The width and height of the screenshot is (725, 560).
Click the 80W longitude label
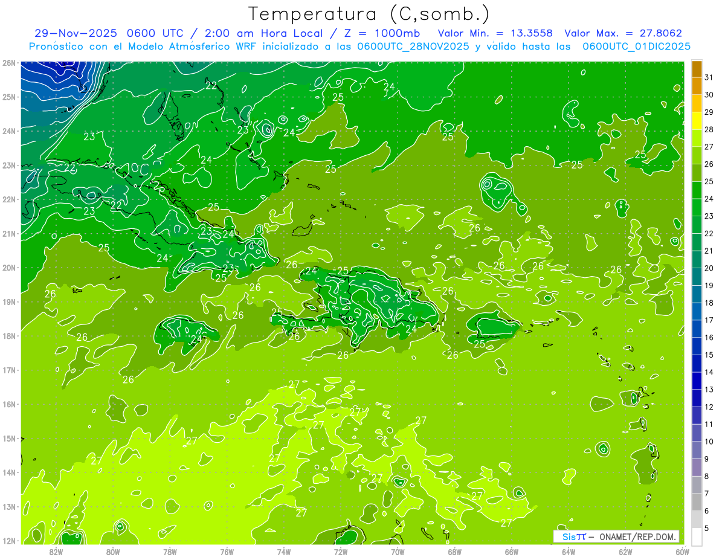113,552
